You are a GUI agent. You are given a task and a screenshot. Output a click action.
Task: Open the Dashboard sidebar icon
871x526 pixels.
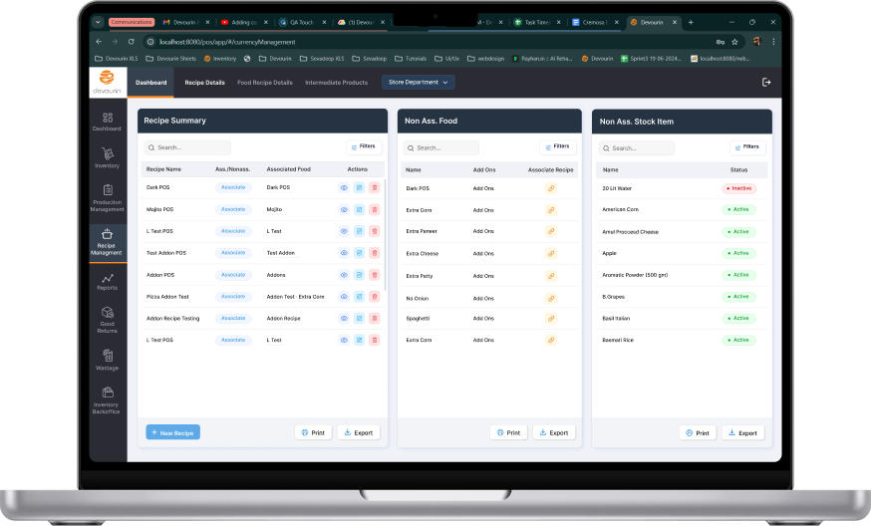coord(108,122)
